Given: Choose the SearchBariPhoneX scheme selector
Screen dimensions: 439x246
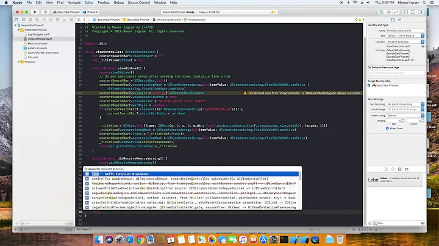Looking at the screenshot, I should point(66,12).
